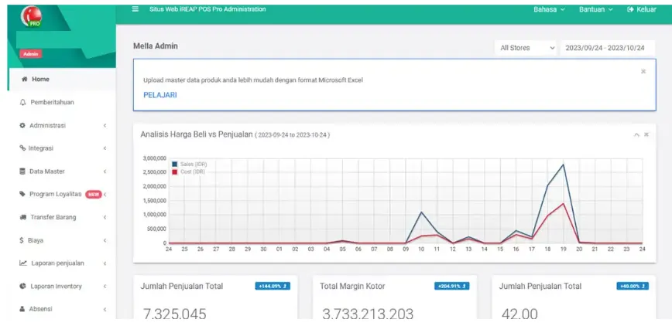Click the Home house icon
The height and width of the screenshot is (336, 672).
pos(25,79)
